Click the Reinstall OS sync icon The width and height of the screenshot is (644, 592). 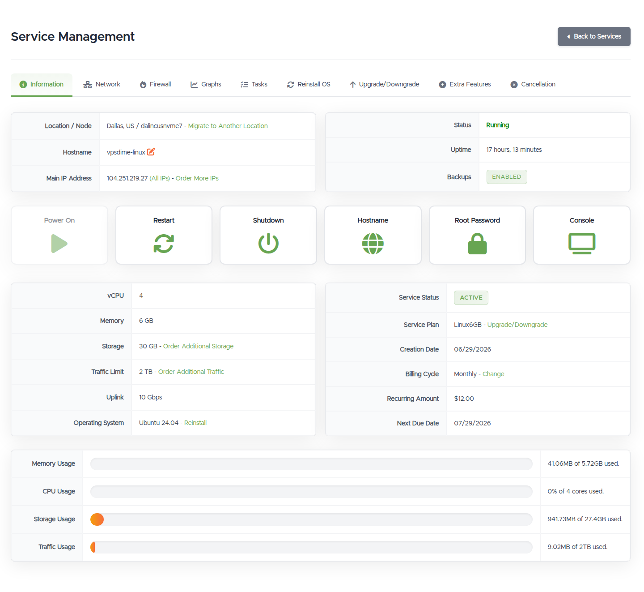pyautogui.click(x=291, y=85)
